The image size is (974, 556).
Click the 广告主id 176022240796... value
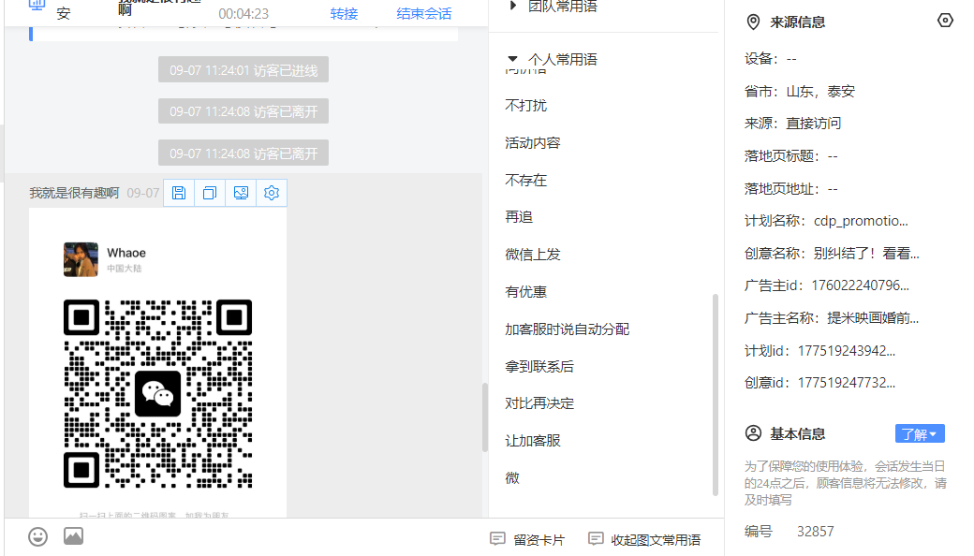click(861, 285)
